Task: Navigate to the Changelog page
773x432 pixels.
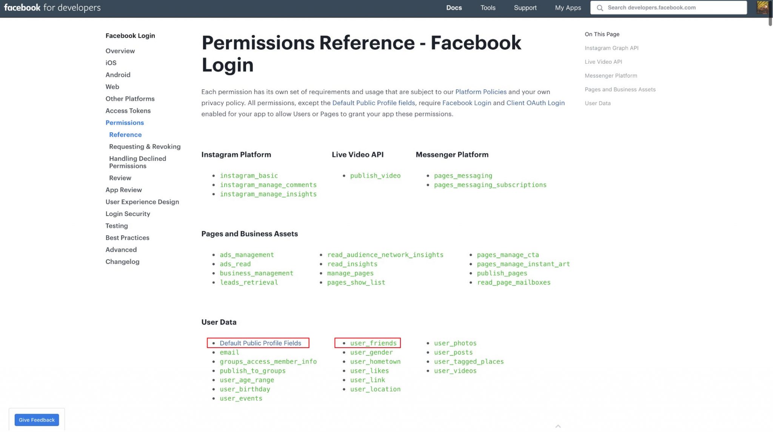Action: coord(122,261)
